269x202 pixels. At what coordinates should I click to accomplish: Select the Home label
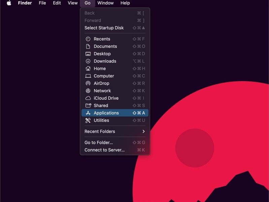click(100, 68)
